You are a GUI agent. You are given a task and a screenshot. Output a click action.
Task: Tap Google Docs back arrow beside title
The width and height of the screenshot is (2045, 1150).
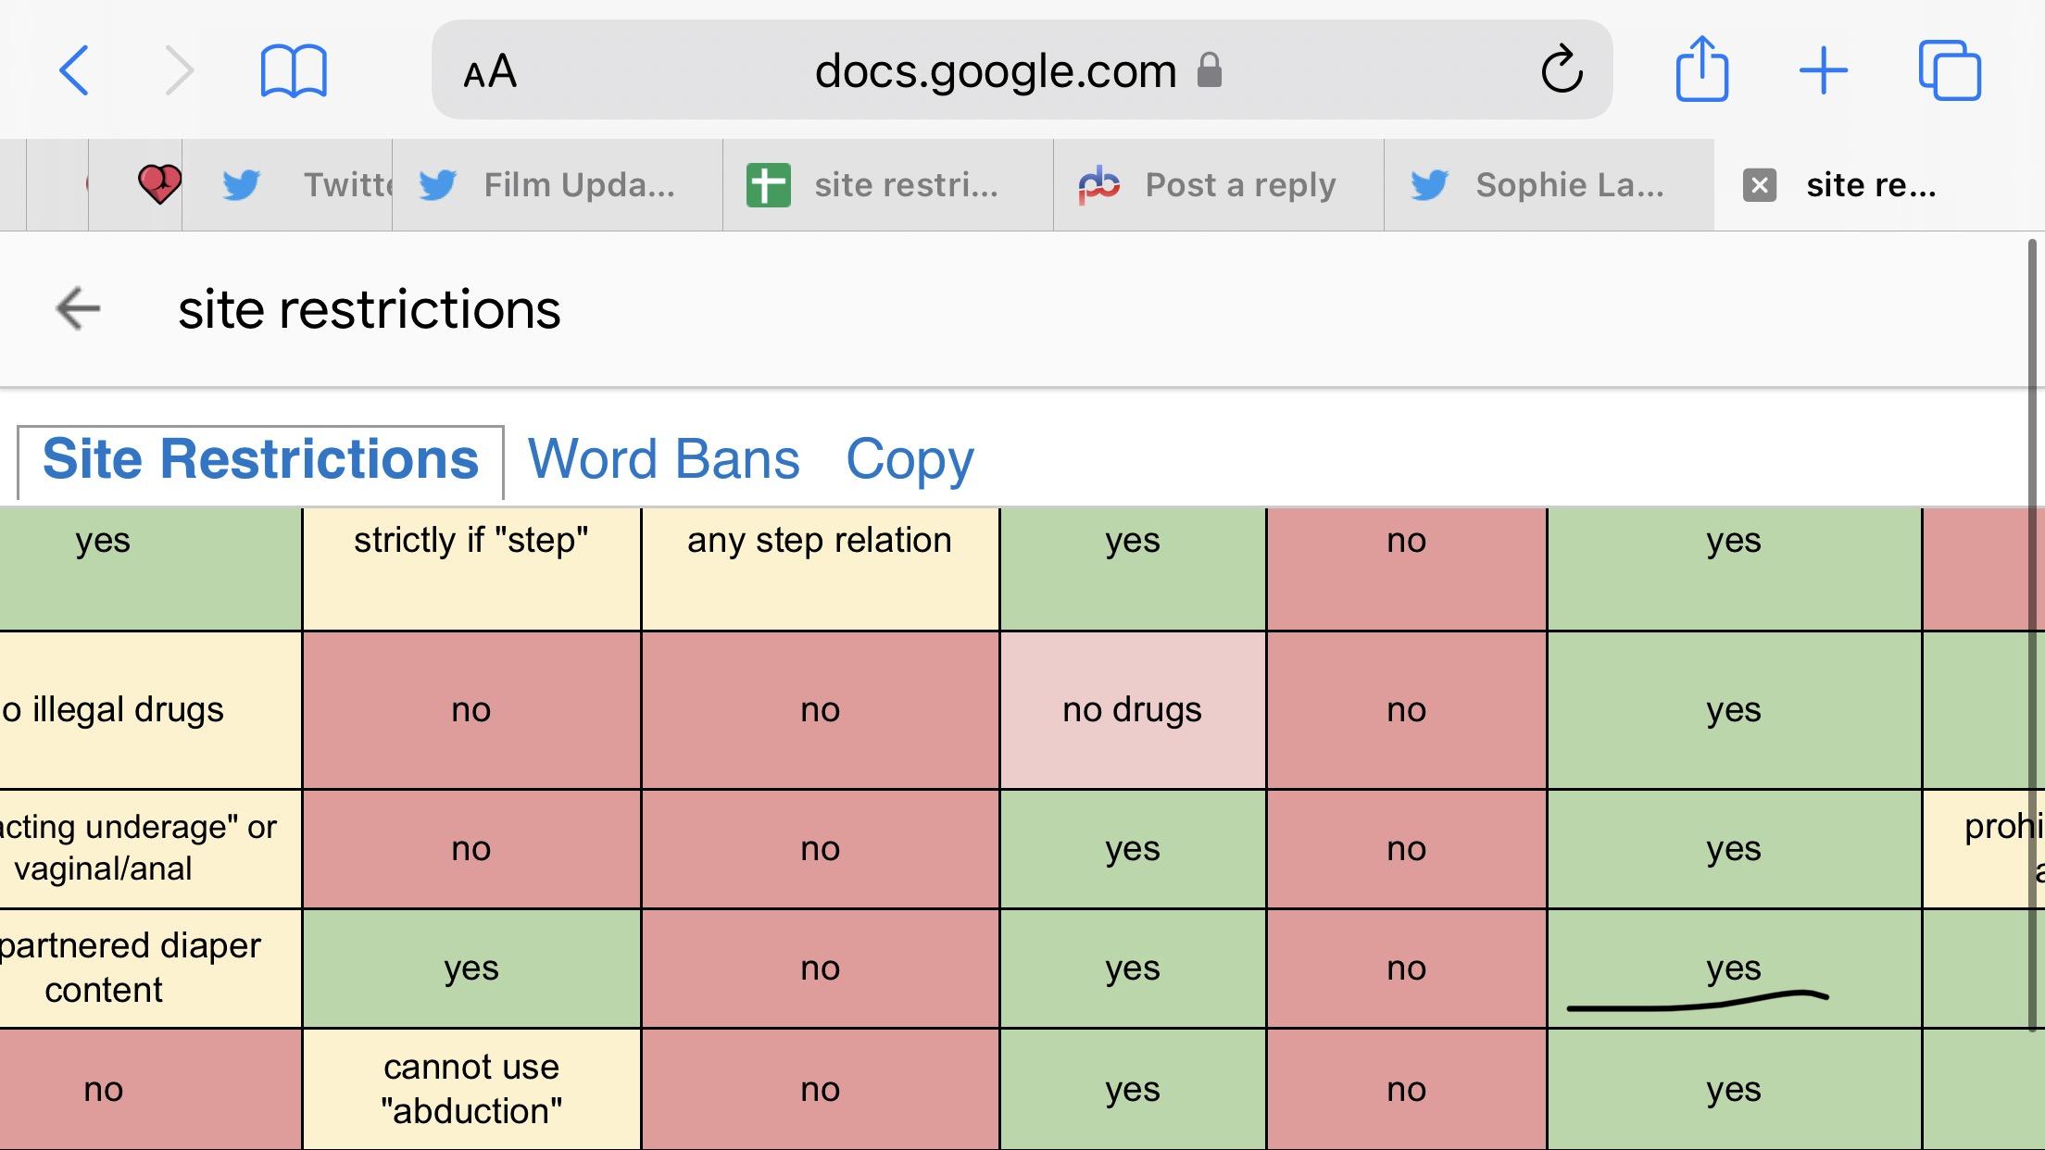[x=78, y=308]
